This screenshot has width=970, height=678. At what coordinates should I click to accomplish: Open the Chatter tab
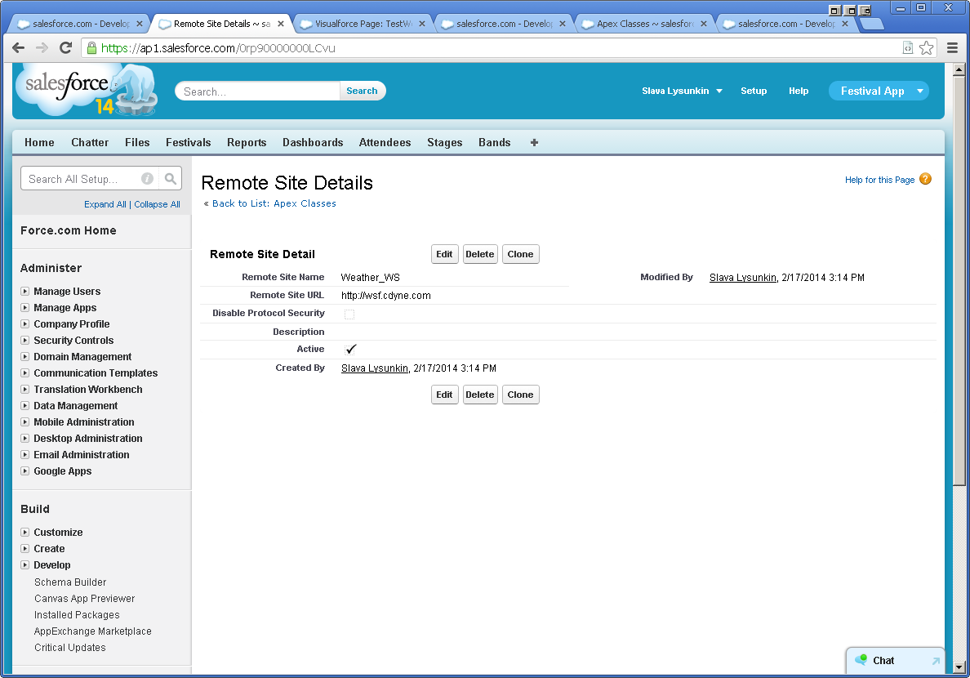[x=90, y=142]
